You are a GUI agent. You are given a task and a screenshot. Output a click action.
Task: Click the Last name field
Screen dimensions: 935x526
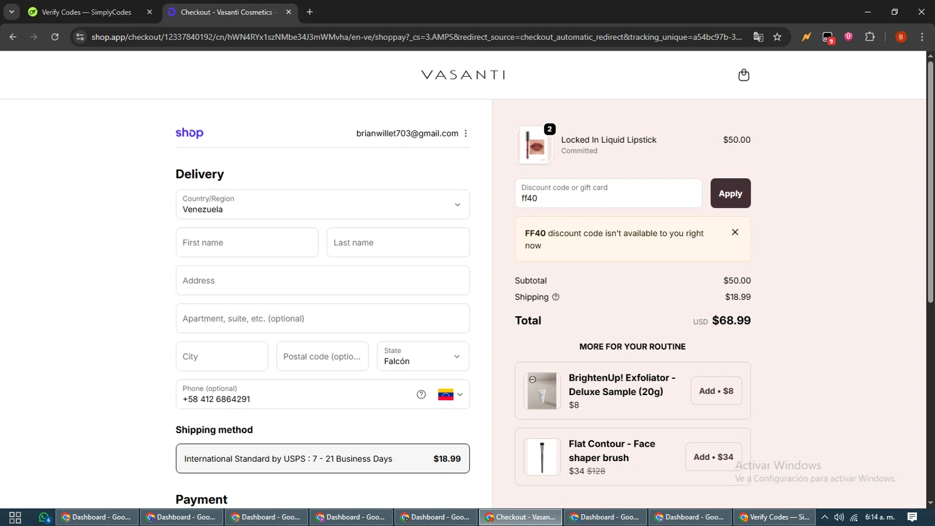pyautogui.click(x=398, y=242)
